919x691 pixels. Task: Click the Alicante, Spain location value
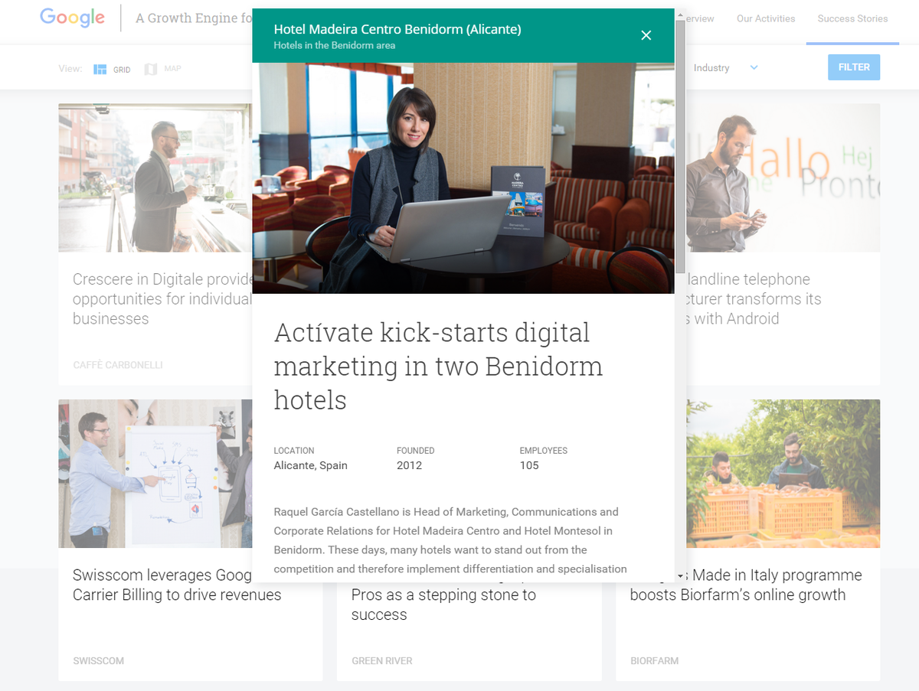coord(311,465)
